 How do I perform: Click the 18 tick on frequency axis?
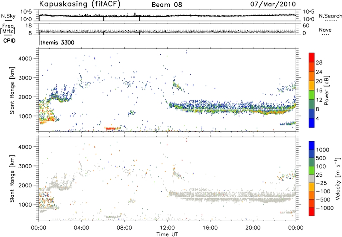29,26
